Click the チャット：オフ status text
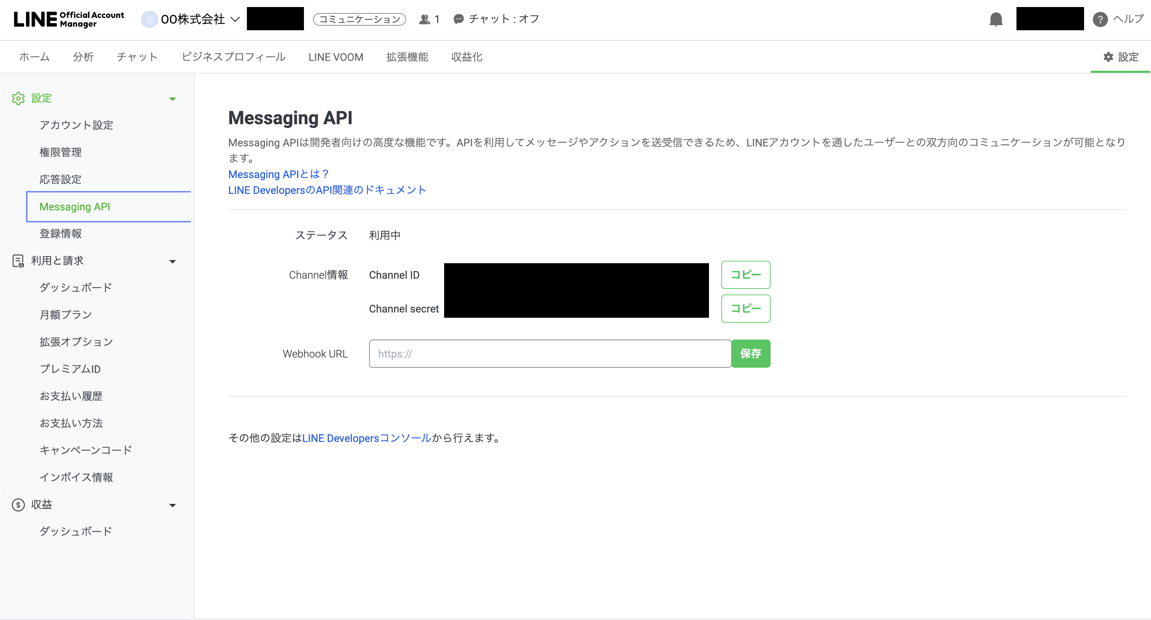Screen dimensions: 1151x620 (504, 19)
